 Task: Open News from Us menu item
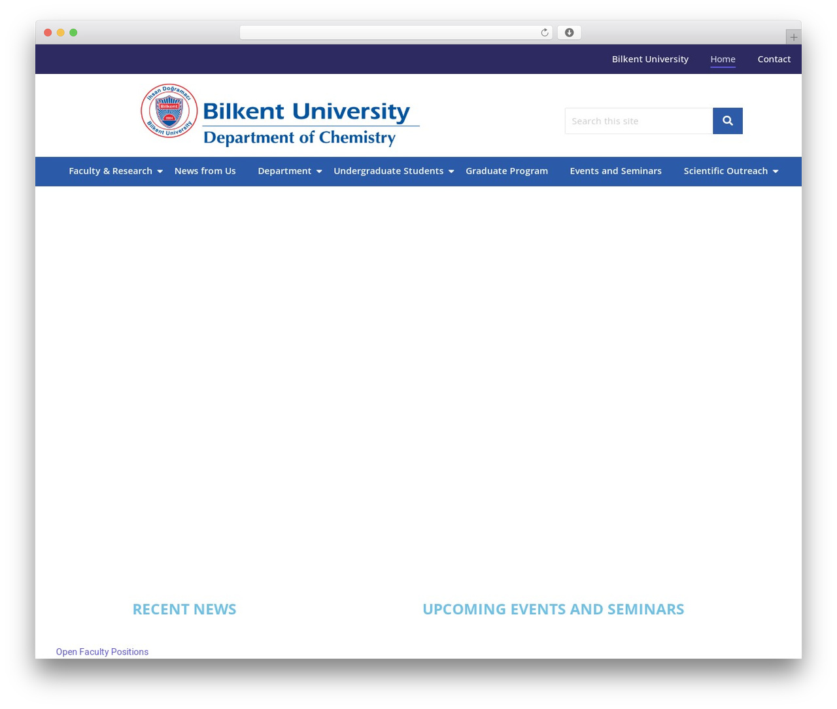point(205,171)
